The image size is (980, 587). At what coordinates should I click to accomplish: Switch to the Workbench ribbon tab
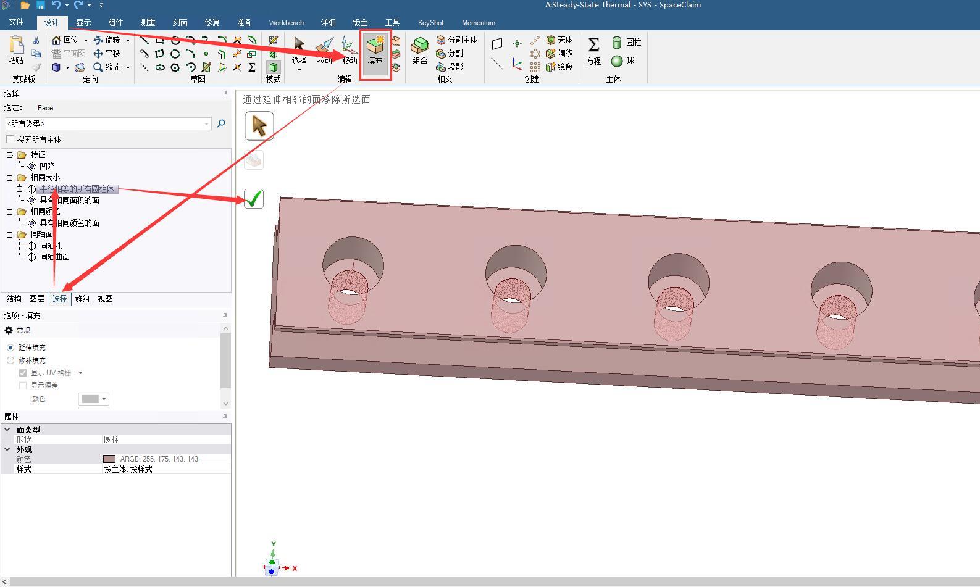[x=286, y=22]
